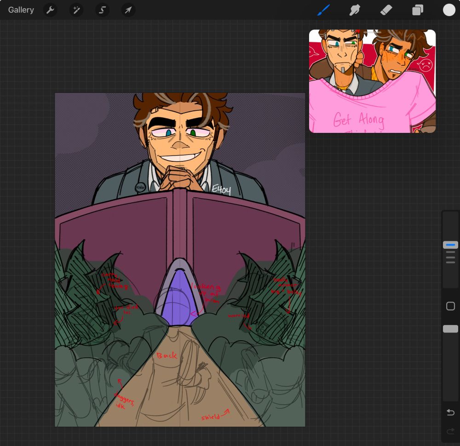Select the Smudge tool
460x446 pixels.
point(355,10)
